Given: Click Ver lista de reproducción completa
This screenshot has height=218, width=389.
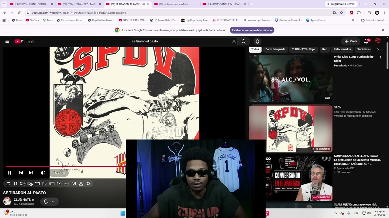Looking at the screenshot, I should pos(353,116).
